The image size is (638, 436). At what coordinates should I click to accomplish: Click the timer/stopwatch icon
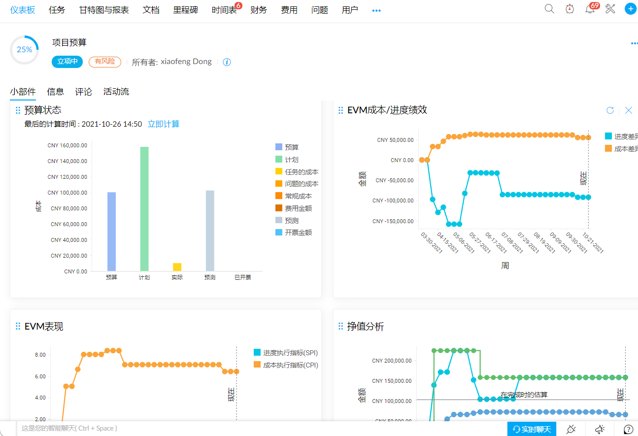pyautogui.click(x=570, y=8)
